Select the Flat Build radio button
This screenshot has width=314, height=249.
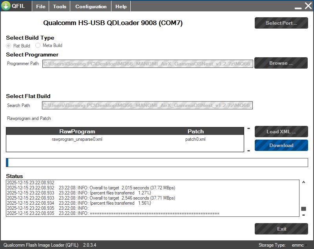(x=9, y=45)
